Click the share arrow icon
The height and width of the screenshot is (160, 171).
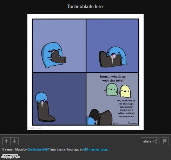point(155,141)
